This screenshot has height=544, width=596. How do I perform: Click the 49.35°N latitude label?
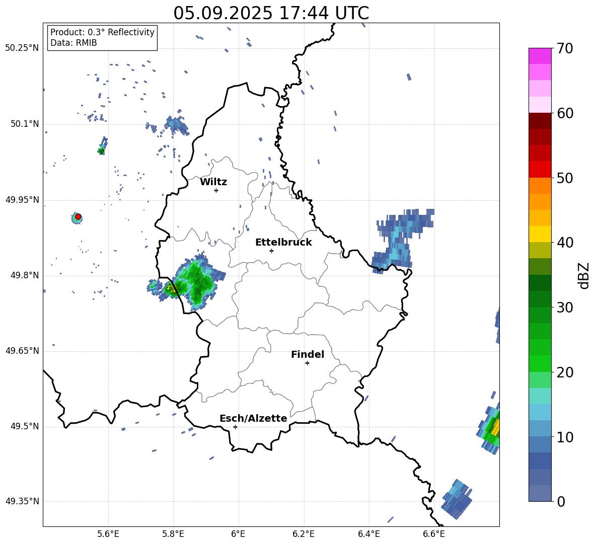pyautogui.click(x=22, y=501)
